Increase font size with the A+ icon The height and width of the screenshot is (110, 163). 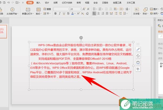pyautogui.click(x=84, y=9)
